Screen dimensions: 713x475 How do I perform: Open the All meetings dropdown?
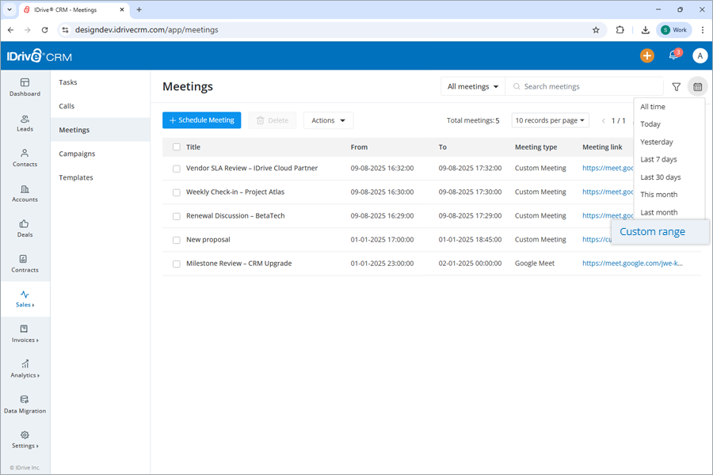point(472,86)
